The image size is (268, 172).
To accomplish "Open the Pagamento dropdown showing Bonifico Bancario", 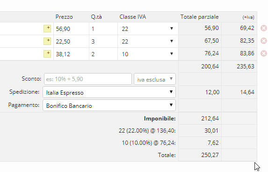I will click(x=109, y=105).
